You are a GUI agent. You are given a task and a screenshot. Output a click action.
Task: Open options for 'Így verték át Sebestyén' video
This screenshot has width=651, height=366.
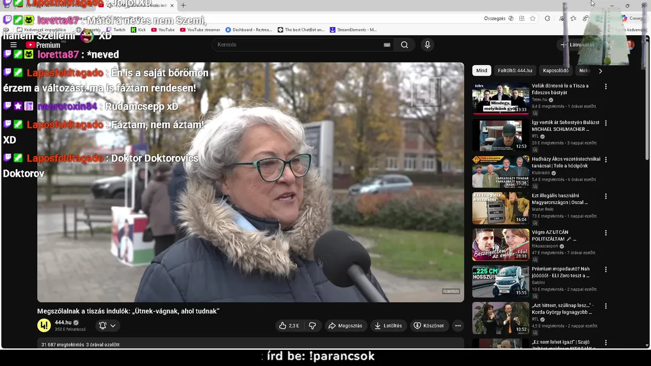tap(606, 123)
